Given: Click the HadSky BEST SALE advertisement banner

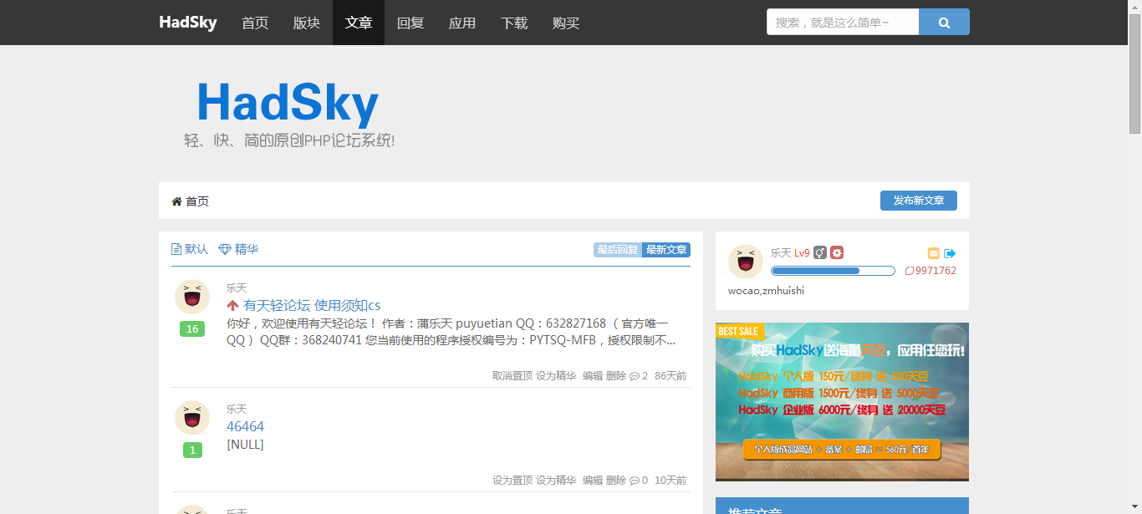Looking at the screenshot, I should coord(842,402).
